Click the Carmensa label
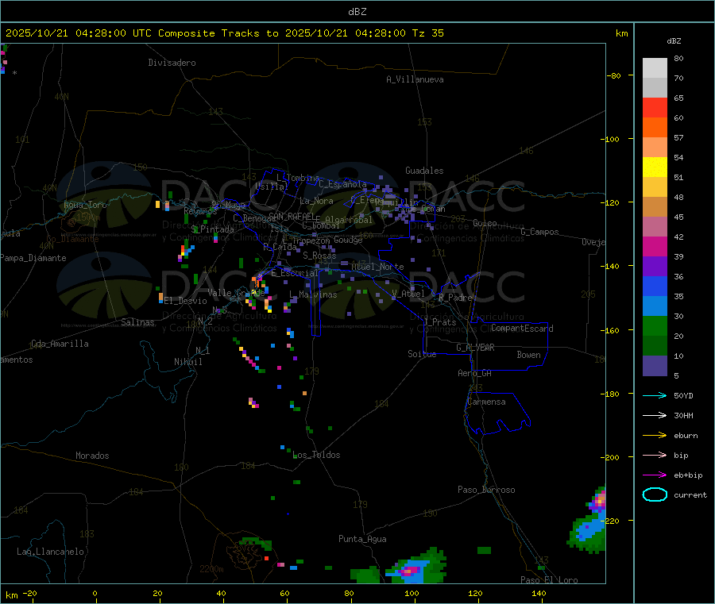715x604 pixels. click(486, 402)
